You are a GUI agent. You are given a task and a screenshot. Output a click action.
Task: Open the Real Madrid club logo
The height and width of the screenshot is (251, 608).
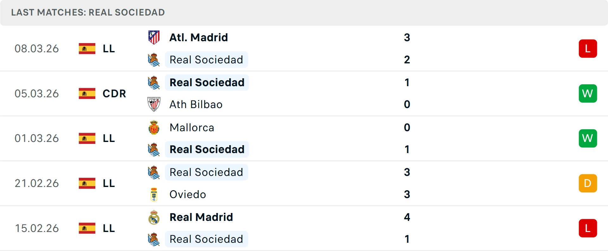click(x=154, y=217)
